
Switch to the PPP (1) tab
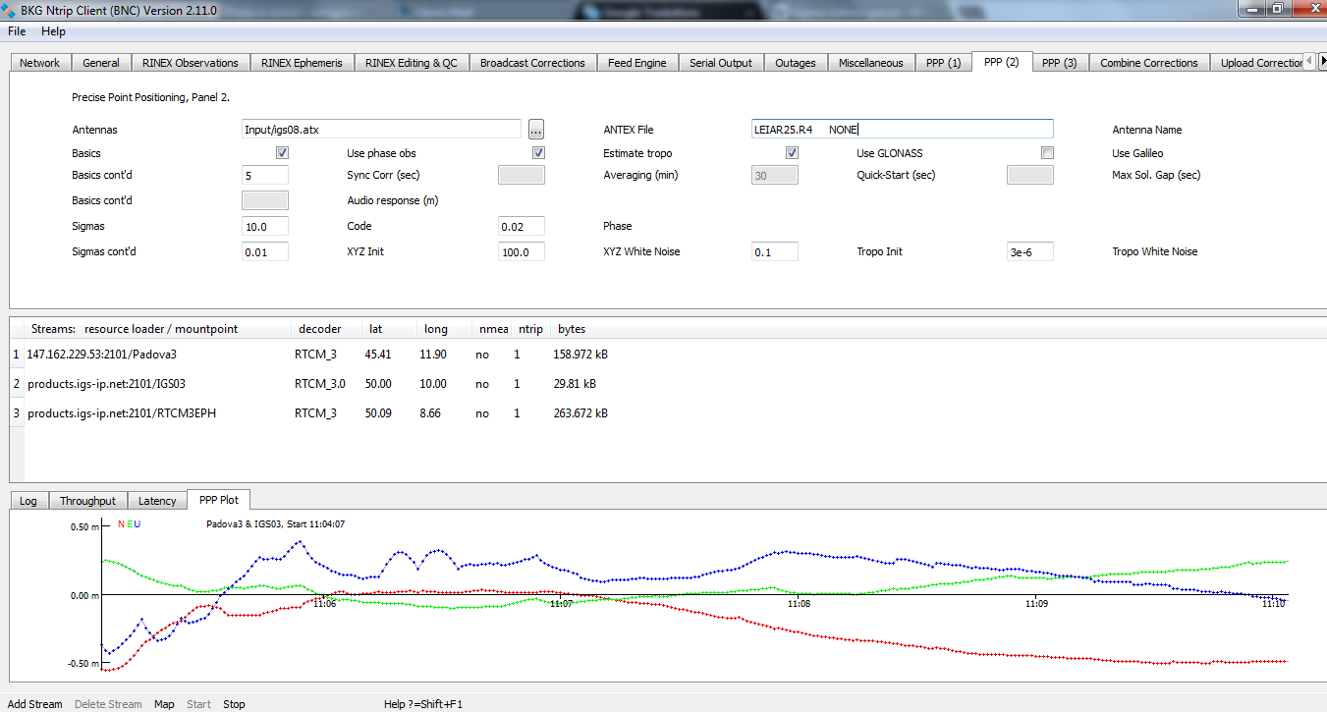click(x=943, y=63)
